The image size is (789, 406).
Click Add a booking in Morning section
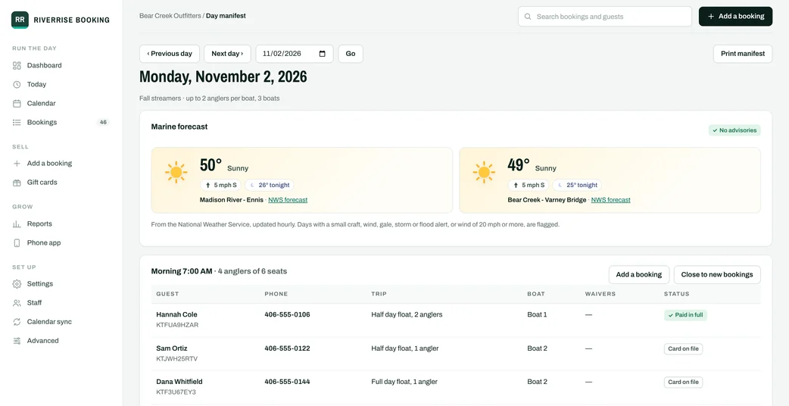tap(638, 275)
